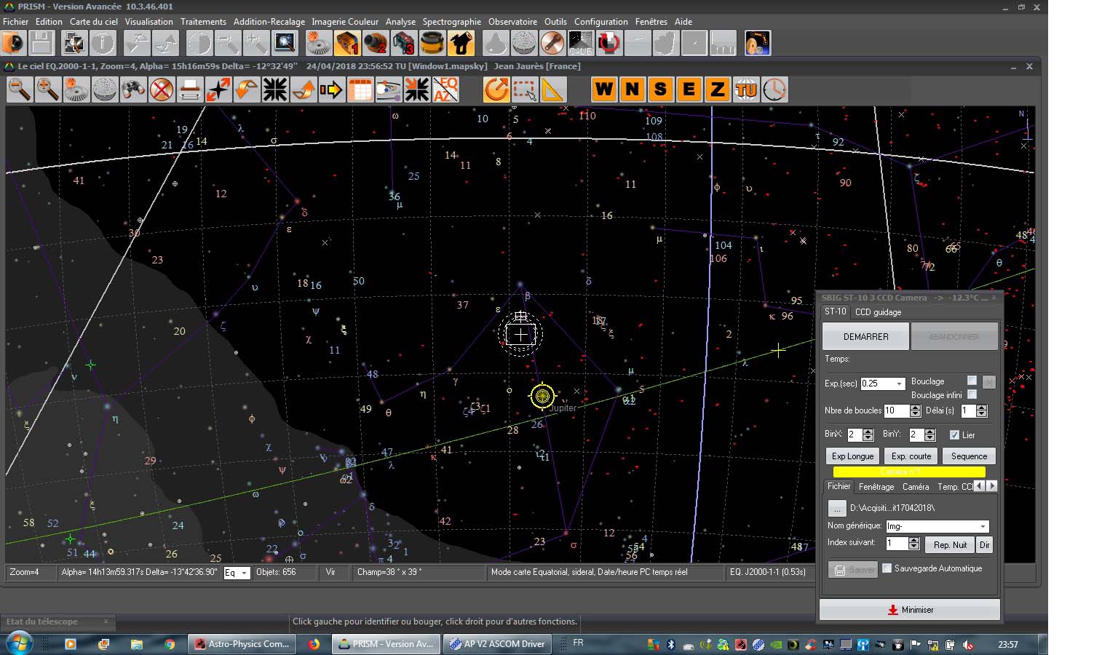Enable the Bouclage infini checkbox
The width and height of the screenshot is (1118, 655).
click(x=972, y=394)
